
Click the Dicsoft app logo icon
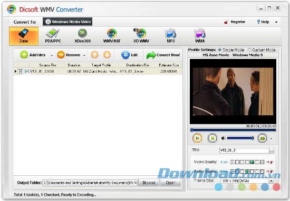tap(12, 9)
